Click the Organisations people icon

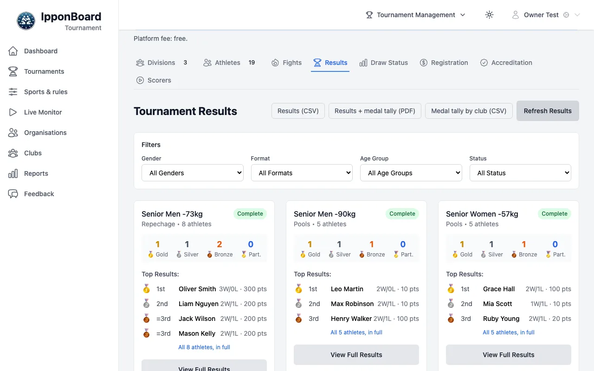click(13, 133)
